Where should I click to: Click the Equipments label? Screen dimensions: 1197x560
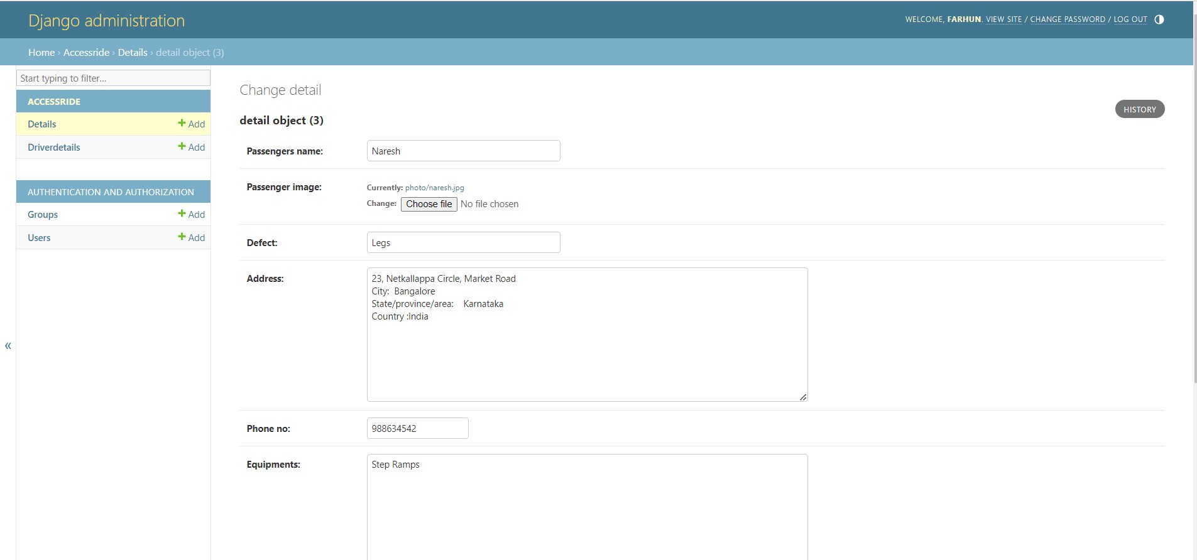273,465
